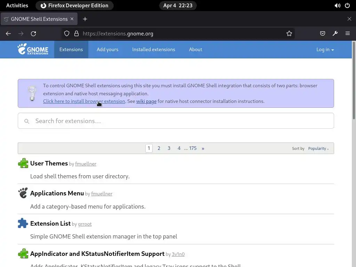Open the Extension List extension
This screenshot has width=356, height=267.
(50, 224)
